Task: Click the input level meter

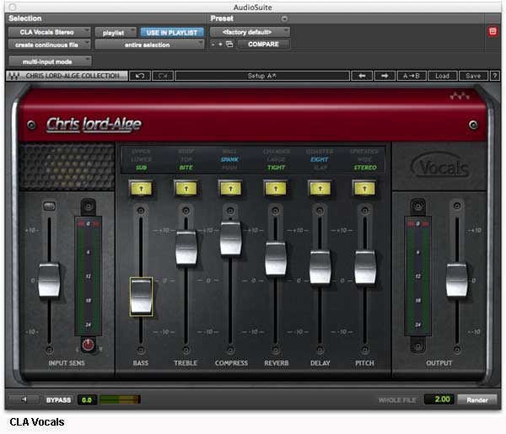Action: point(88,276)
